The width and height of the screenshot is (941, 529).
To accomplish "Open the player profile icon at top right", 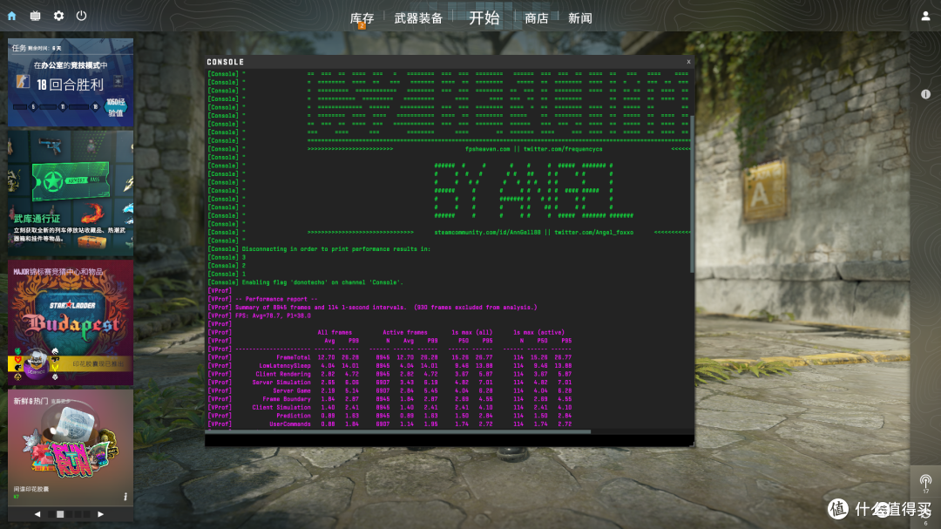I will coord(925,17).
